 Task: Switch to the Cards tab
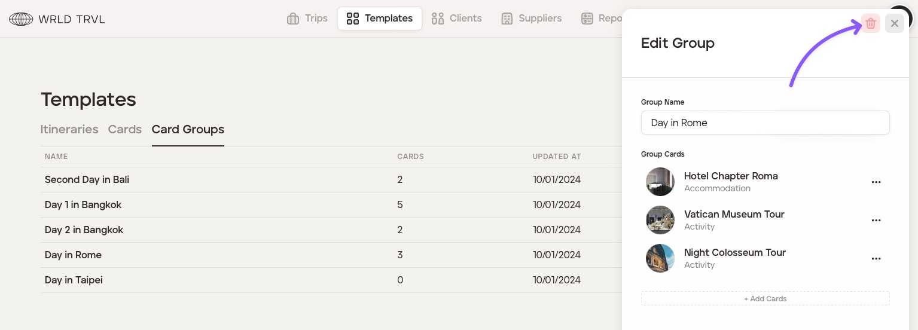point(124,129)
